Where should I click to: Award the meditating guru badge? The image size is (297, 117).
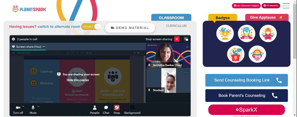[268, 33]
